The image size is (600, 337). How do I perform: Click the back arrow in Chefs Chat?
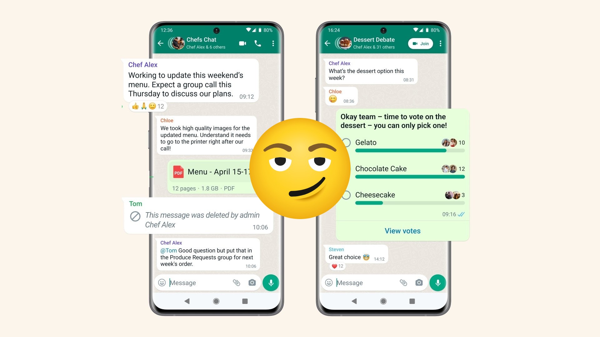pos(161,43)
